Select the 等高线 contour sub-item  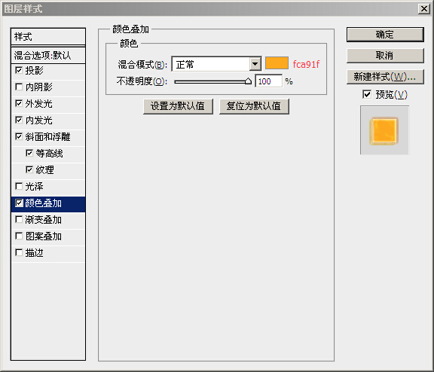click(48, 154)
